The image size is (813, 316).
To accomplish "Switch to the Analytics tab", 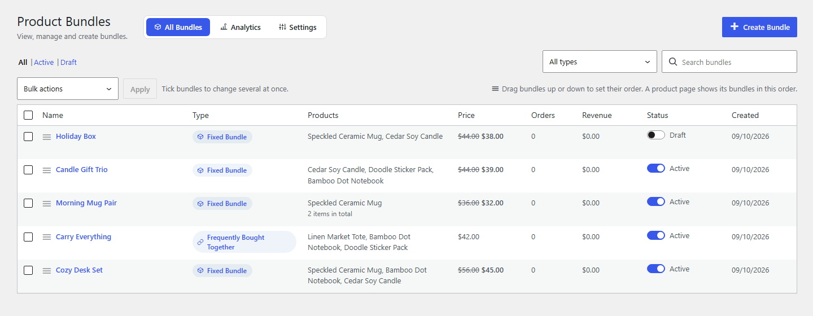I will pos(241,27).
